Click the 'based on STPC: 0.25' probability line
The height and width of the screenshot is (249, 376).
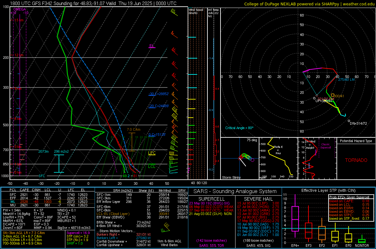(349, 215)
